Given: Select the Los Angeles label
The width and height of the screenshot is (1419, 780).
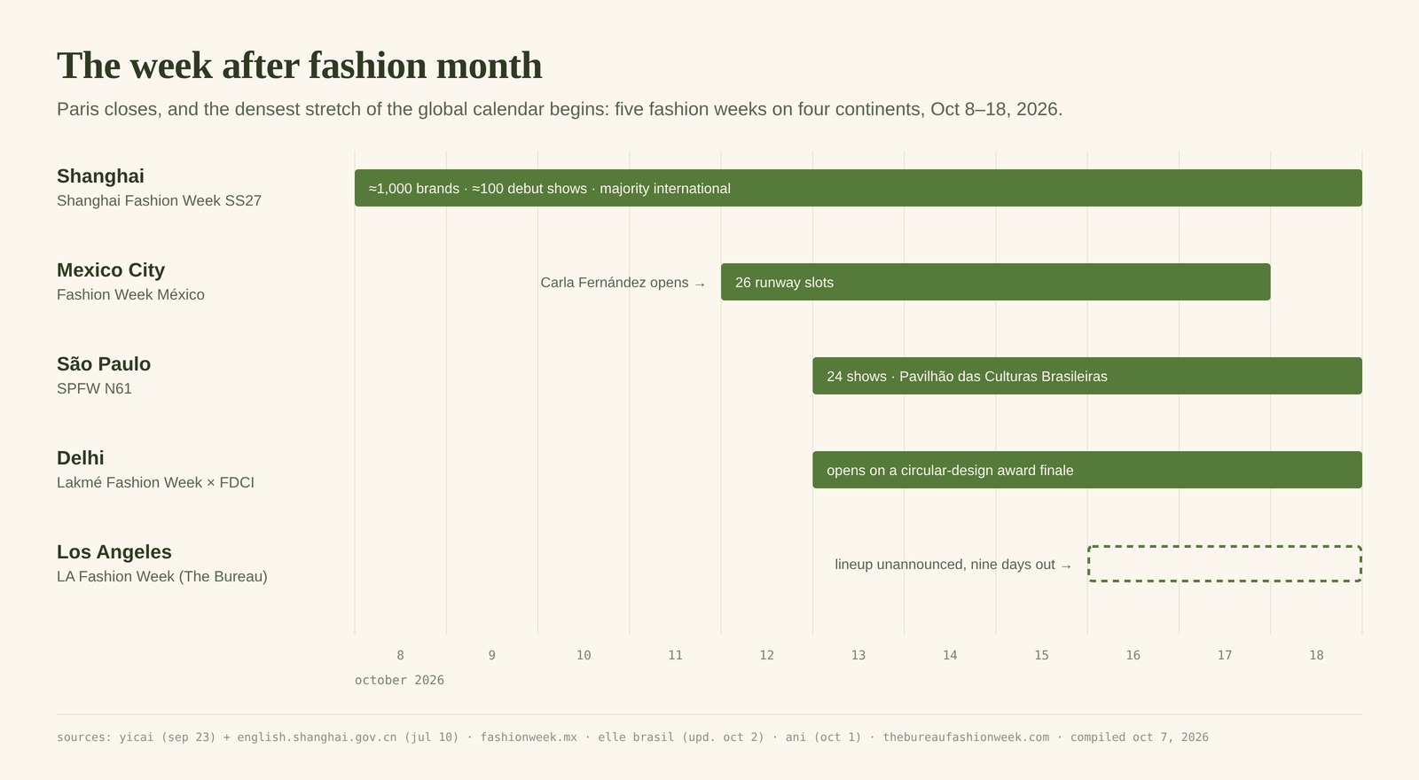Looking at the screenshot, I should [x=114, y=551].
